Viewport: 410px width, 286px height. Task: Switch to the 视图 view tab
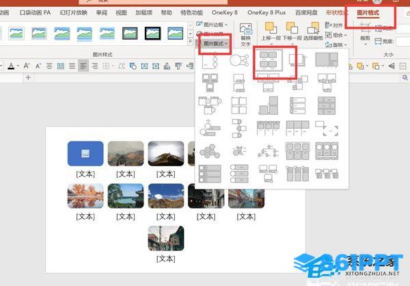click(x=121, y=12)
